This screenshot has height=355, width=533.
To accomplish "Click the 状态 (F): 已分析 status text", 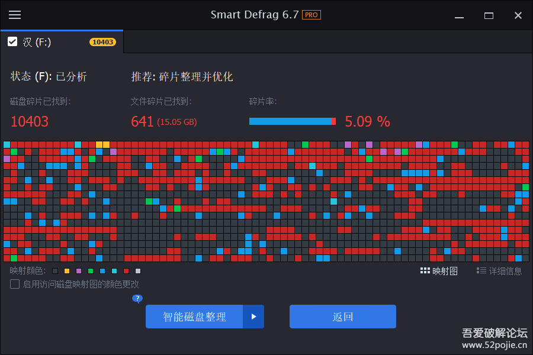I will (x=49, y=76).
